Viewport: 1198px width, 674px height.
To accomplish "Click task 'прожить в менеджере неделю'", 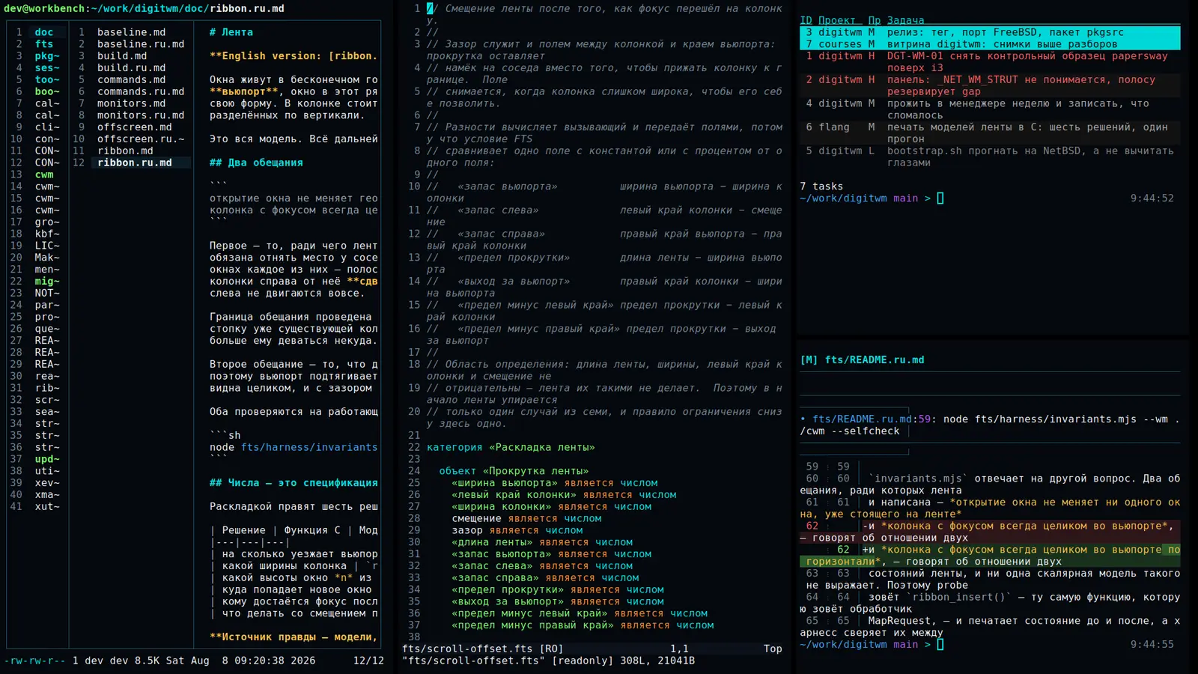I will click(990, 109).
